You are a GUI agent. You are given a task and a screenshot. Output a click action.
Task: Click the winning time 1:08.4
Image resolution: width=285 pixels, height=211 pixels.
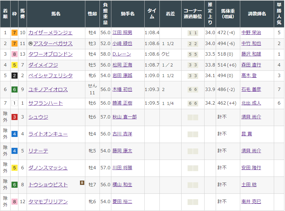(152, 33)
